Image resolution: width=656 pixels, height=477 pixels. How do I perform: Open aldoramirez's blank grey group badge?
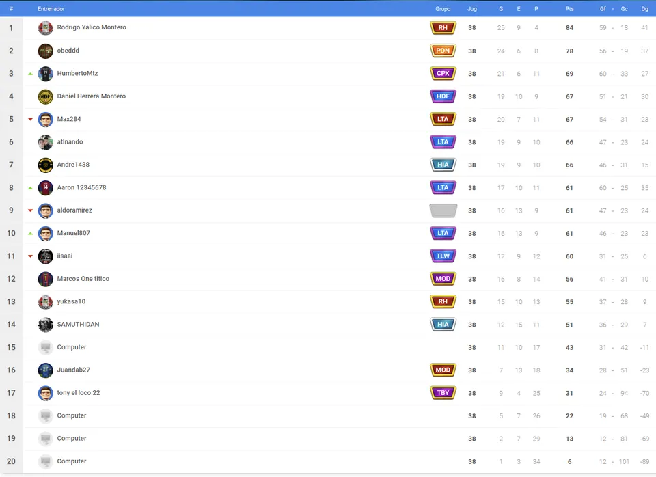click(x=443, y=210)
